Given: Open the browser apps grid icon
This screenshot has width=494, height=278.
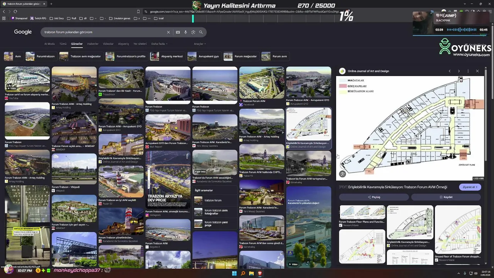Looking at the screenshot, I should [x=4, y=18].
